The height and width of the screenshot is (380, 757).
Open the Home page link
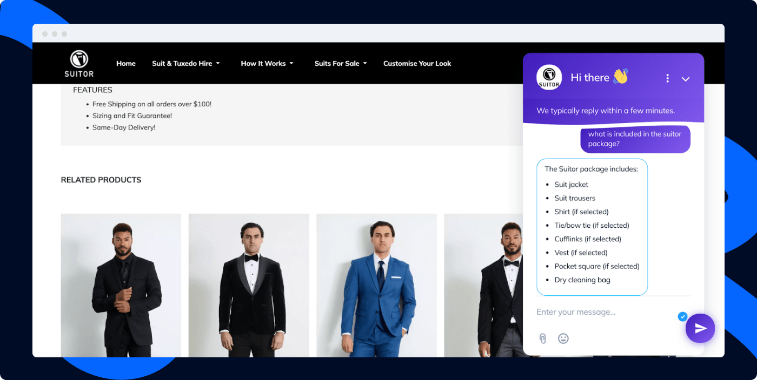126,64
